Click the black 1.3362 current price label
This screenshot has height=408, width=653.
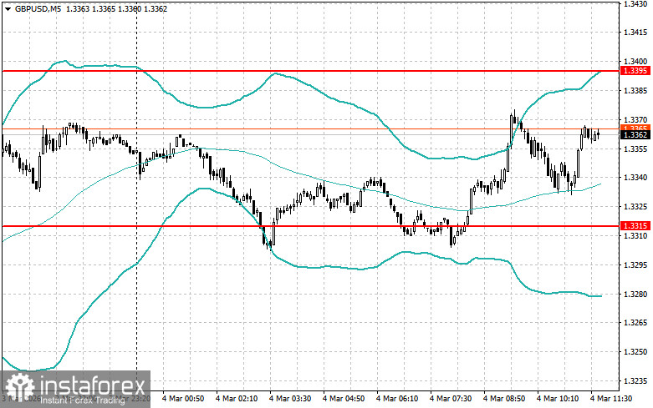[x=635, y=134]
